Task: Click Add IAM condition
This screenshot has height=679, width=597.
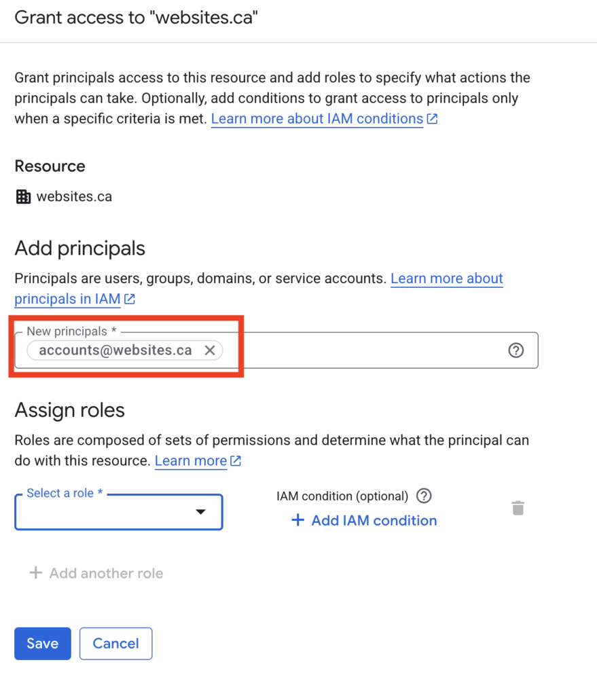Action: [x=364, y=521]
